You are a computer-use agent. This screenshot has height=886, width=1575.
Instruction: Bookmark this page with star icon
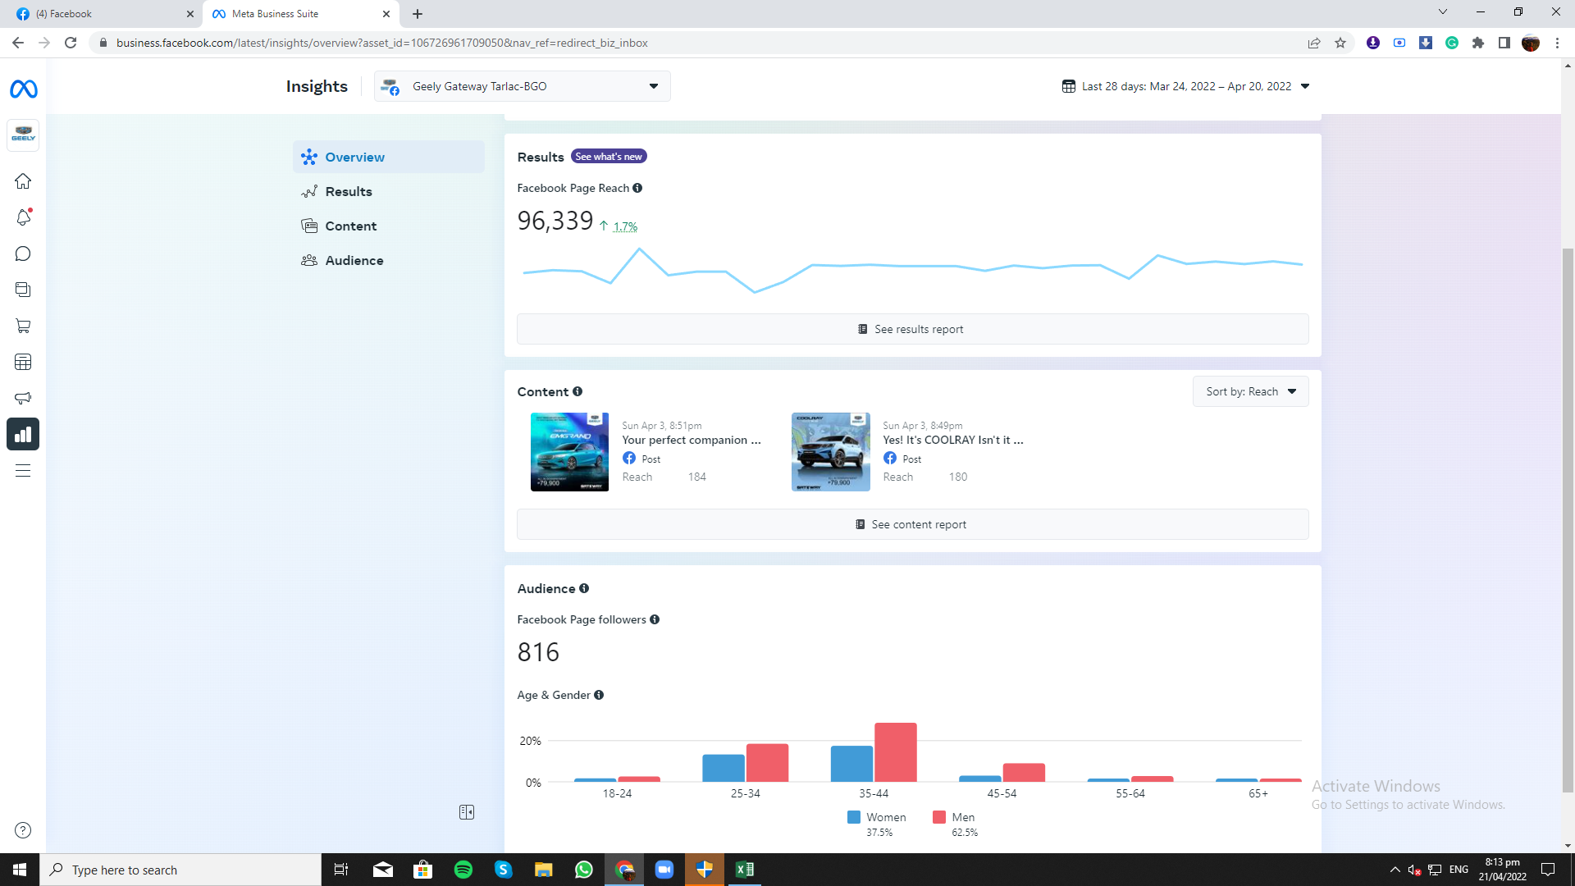pos(1340,43)
